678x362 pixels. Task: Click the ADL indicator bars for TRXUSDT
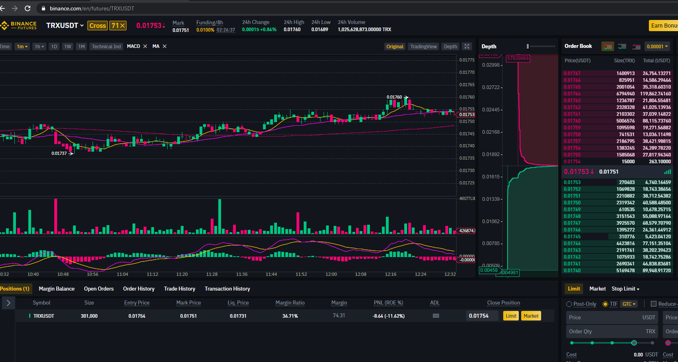point(435,316)
